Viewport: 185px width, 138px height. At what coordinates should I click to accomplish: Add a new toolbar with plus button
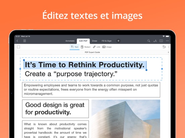[x=118, y=41]
